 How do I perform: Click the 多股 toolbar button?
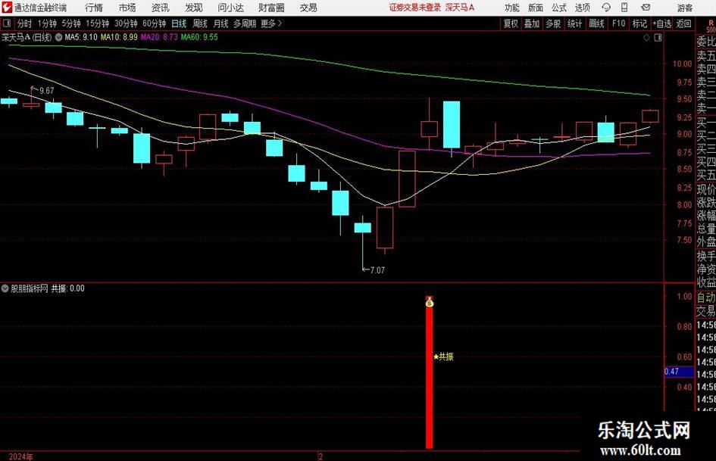(553, 23)
